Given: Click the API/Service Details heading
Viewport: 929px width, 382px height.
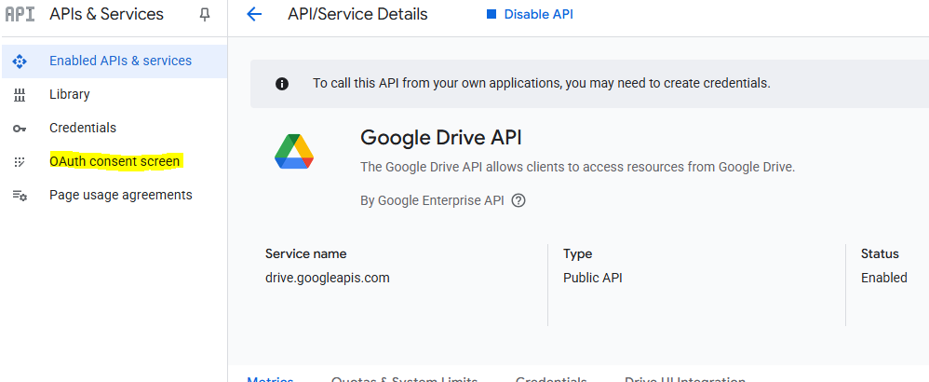Looking at the screenshot, I should (x=357, y=14).
